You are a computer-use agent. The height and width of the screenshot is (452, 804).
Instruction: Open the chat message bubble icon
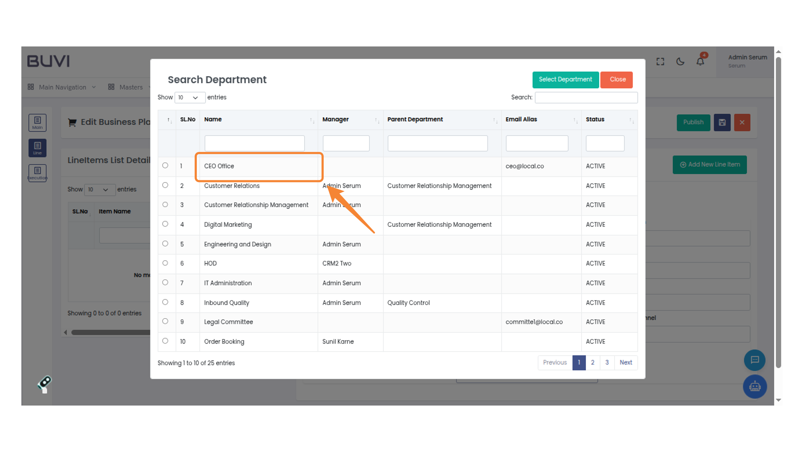point(755,360)
